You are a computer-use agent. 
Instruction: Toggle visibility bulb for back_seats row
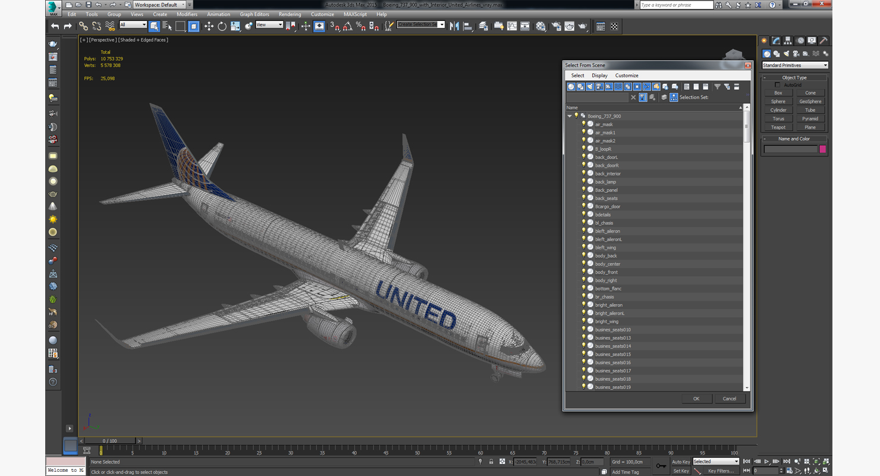584,198
